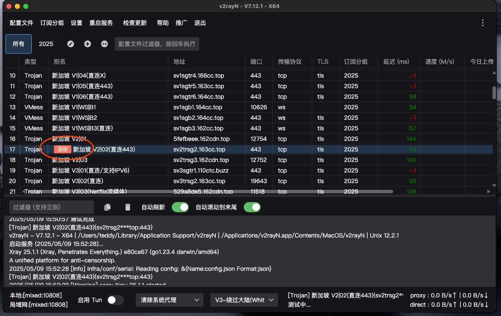This screenshot has width=501, height=316.
Task: Click port value 10626
Action: pos(259,107)
